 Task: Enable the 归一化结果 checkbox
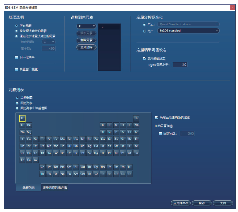[16, 57]
